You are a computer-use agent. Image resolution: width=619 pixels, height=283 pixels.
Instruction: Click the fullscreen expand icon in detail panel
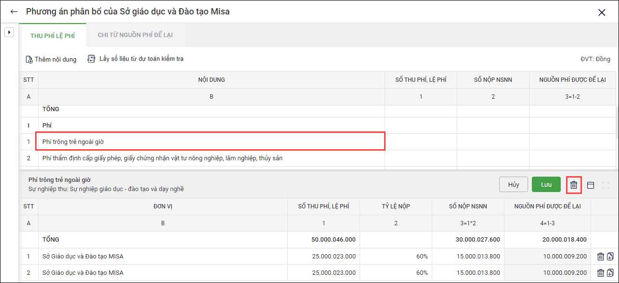[x=606, y=185]
